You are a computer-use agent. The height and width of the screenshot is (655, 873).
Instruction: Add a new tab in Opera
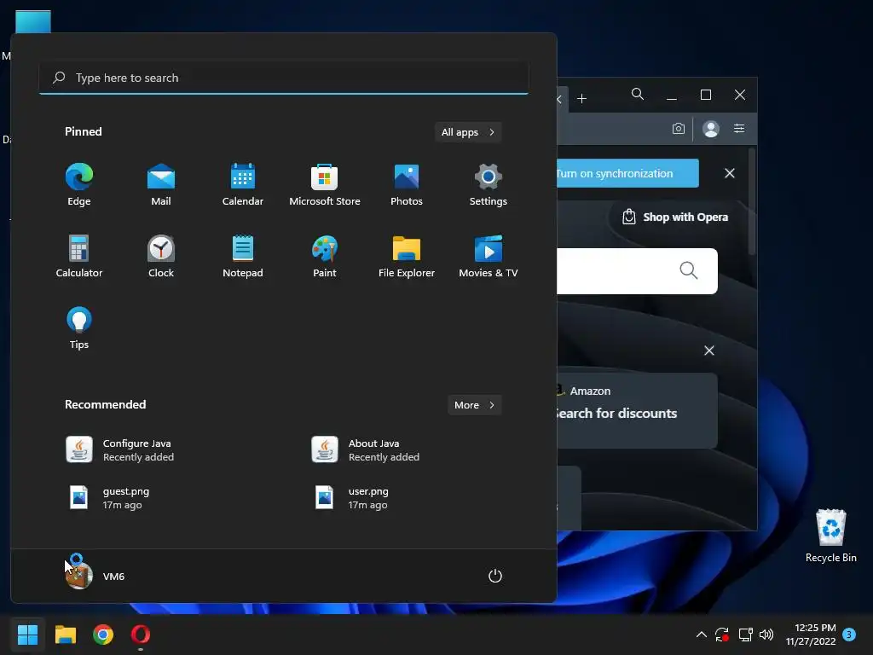[581, 99]
